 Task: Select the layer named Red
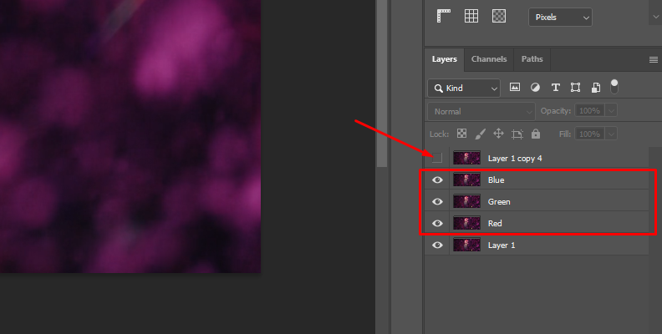tap(495, 223)
